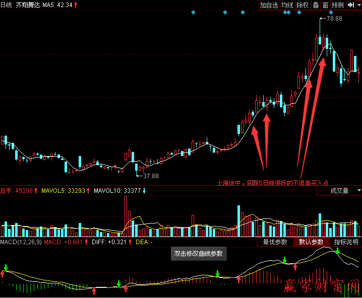The width and height of the screenshot is (362, 298).
Task: Click the 78.88 high price marker
Action: coord(334,18)
